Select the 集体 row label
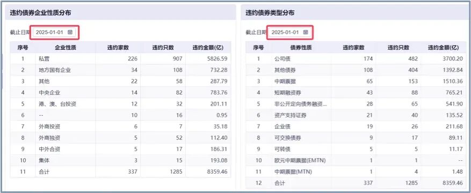Screen dimensions: 471x193 (x=44, y=161)
